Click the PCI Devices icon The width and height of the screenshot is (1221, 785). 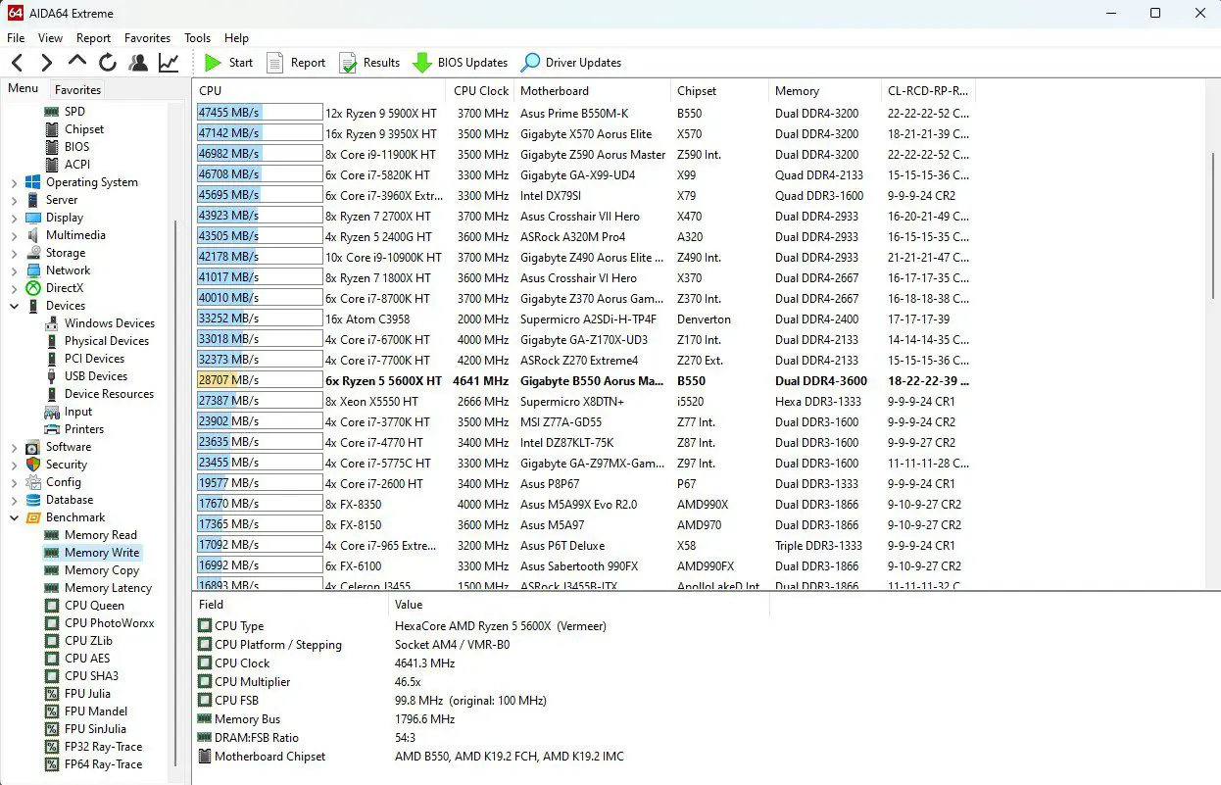pos(52,359)
